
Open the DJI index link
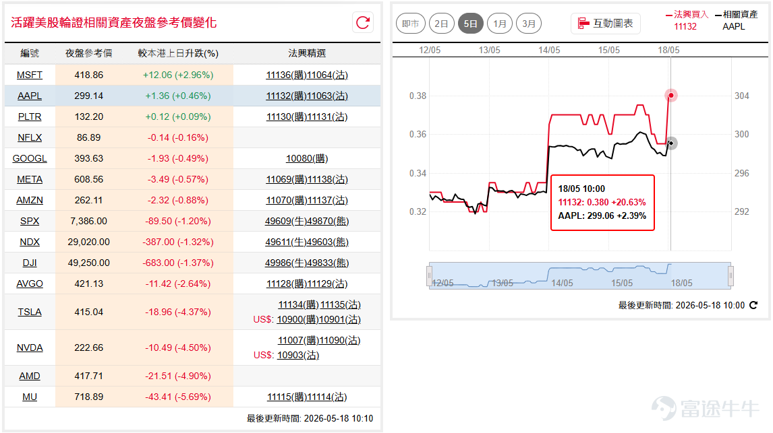pos(30,263)
